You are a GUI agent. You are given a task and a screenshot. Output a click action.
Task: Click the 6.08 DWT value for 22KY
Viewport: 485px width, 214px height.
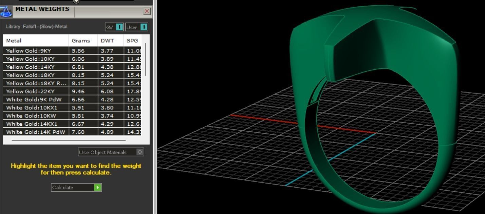pos(107,91)
